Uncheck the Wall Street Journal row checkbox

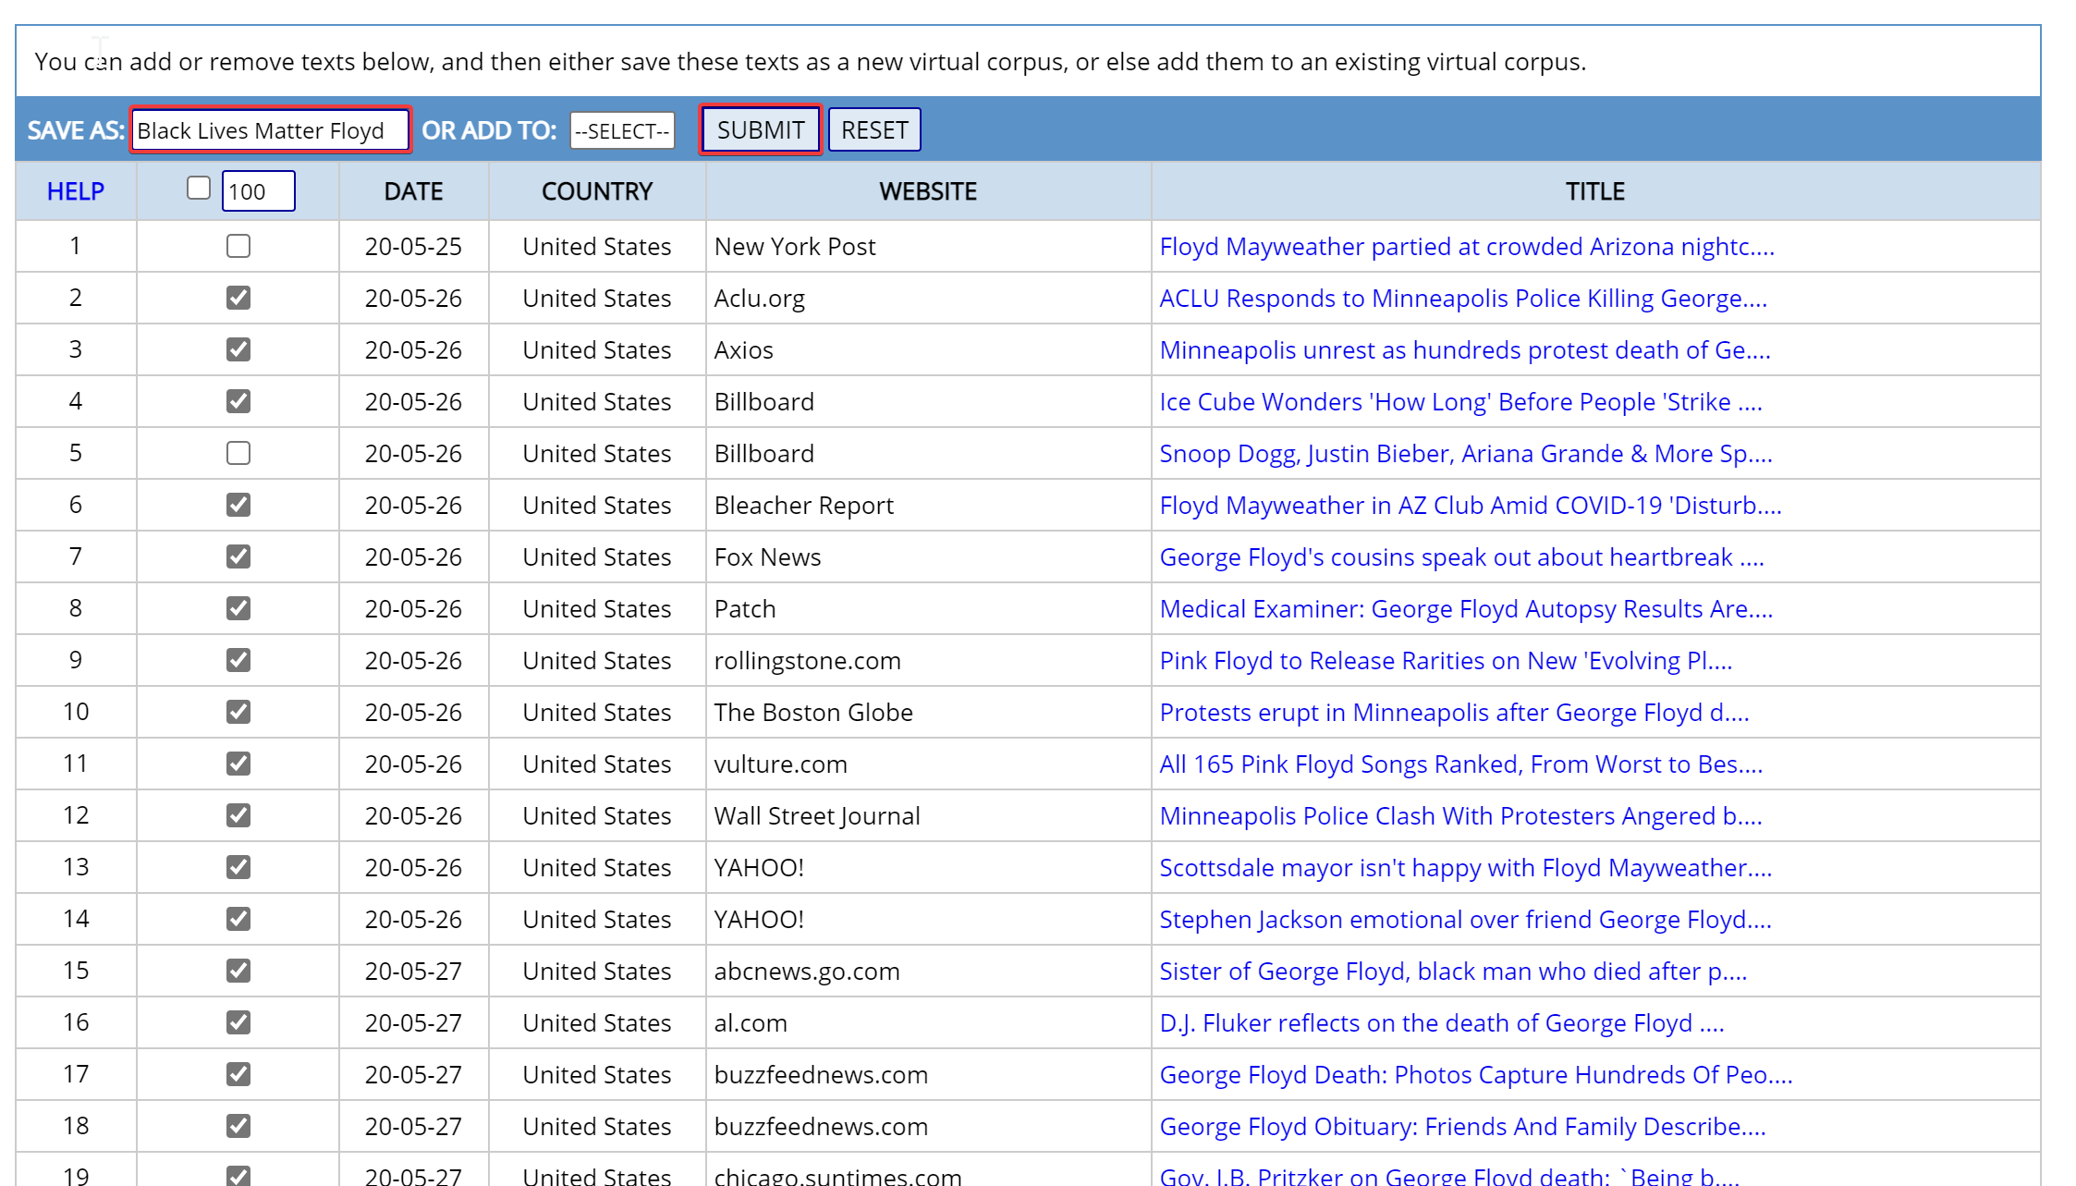[x=238, y=815]
